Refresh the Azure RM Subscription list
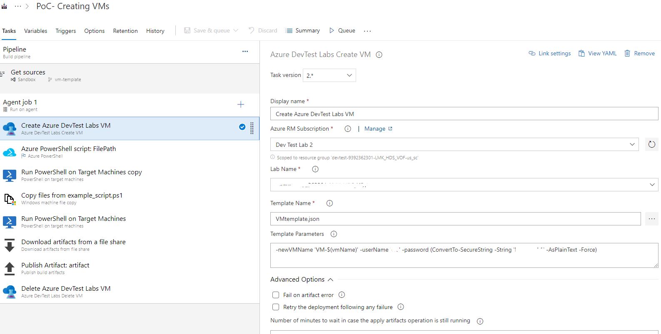 651,144
